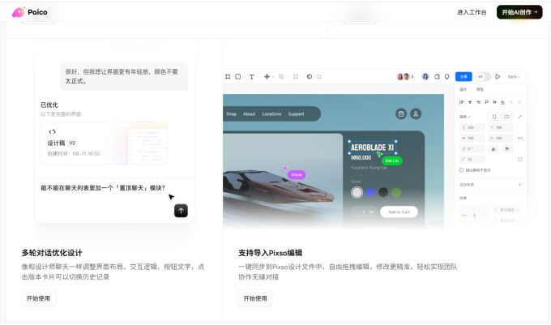Click the align right icon
Viewport: 551px width, 325px height.
tap(478, 102)
